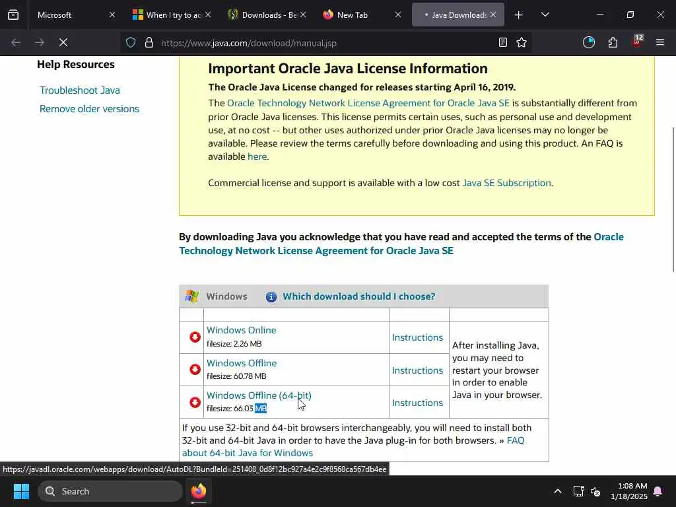Download Windows Online link
The width and height of the screenshot is (676, 507).
coord(242,330)
